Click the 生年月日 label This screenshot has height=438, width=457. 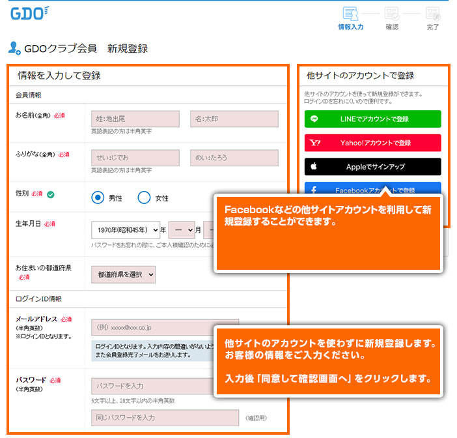point(28,224)
